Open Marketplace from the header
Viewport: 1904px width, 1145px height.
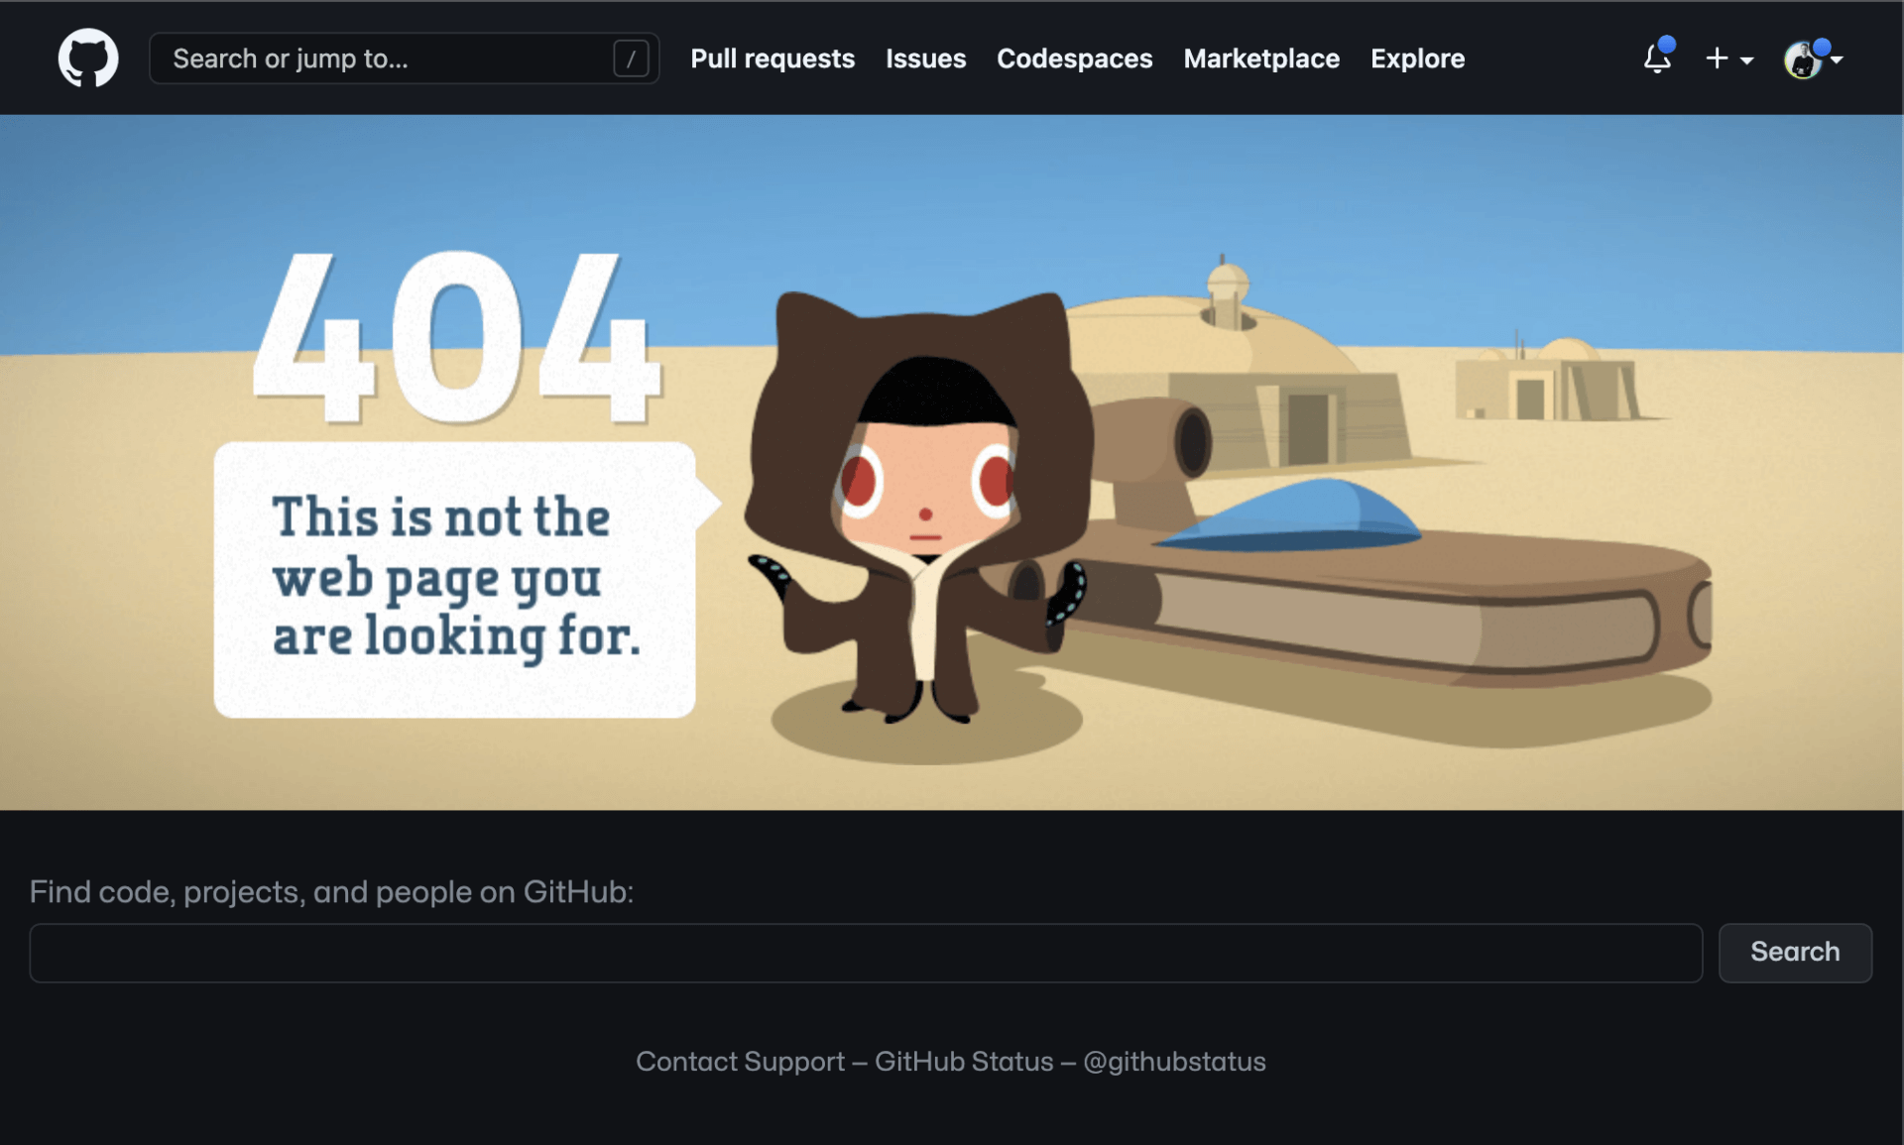(1261, 58)
